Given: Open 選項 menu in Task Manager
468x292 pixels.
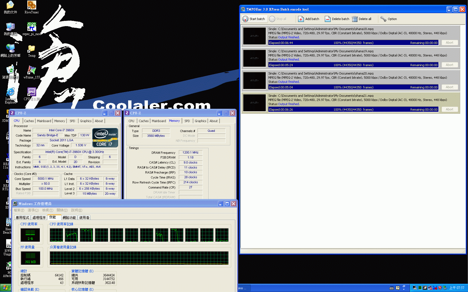Looking at the screenshot, I should pyautogui.click(x=33, y=210).
